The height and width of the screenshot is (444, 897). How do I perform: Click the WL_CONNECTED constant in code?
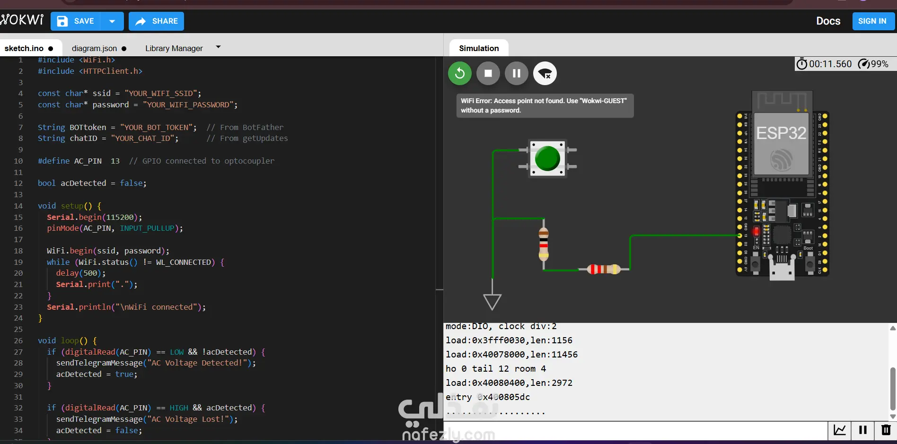click(x=184, y=262)
